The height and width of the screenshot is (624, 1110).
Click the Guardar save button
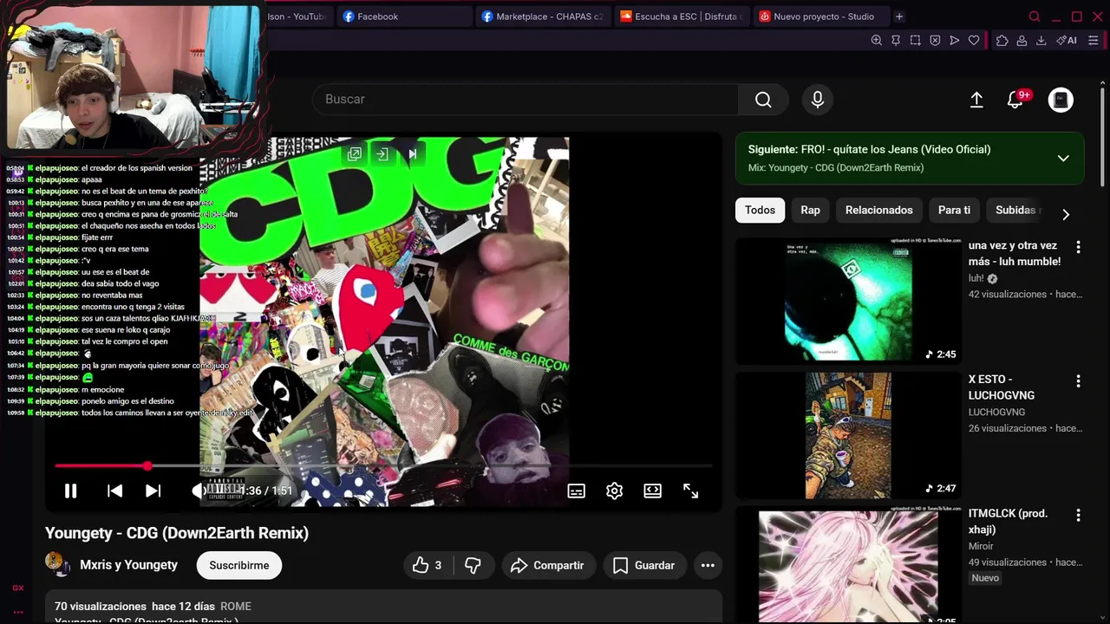(644, 565)
